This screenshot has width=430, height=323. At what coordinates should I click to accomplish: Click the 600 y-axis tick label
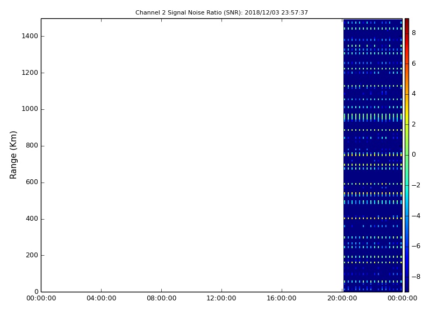(32, 182)
